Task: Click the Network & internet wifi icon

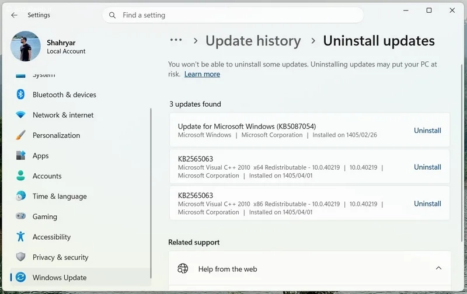Action: [x=20, y=115]
